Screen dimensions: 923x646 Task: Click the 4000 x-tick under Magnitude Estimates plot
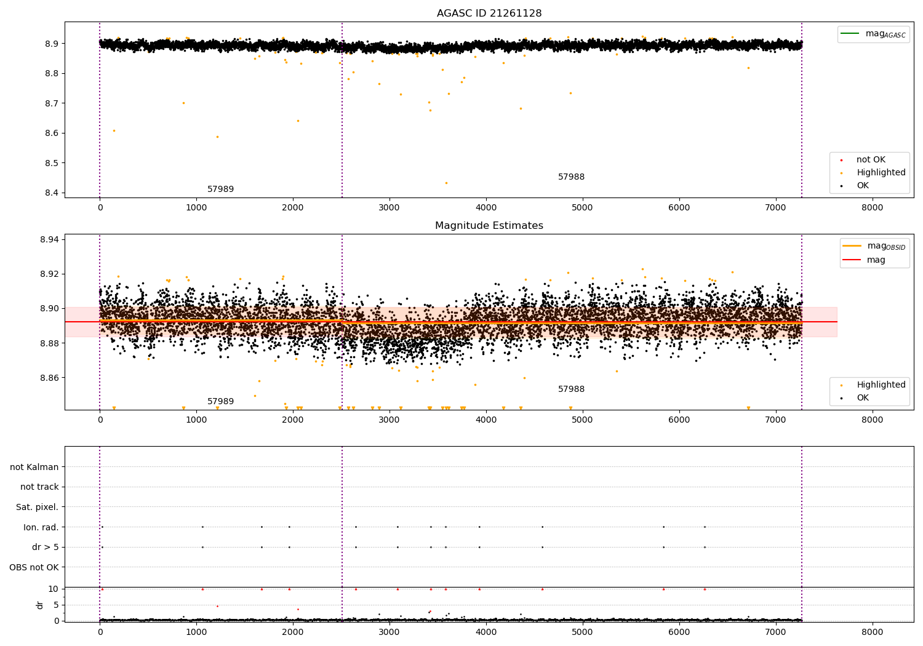(x=486, y=420)
